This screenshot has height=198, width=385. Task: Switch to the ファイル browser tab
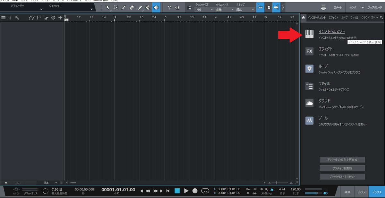click(x=354, y=18)
